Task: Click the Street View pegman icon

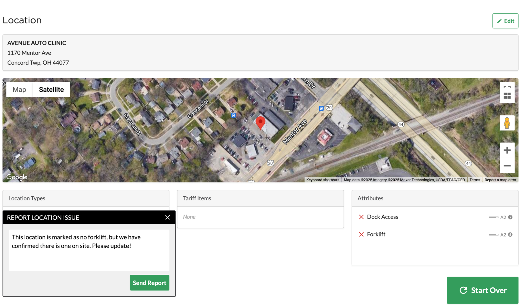Action: tap(507, 123)
